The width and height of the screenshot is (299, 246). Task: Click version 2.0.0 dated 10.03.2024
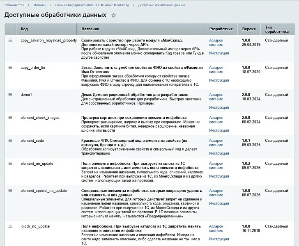251,97
